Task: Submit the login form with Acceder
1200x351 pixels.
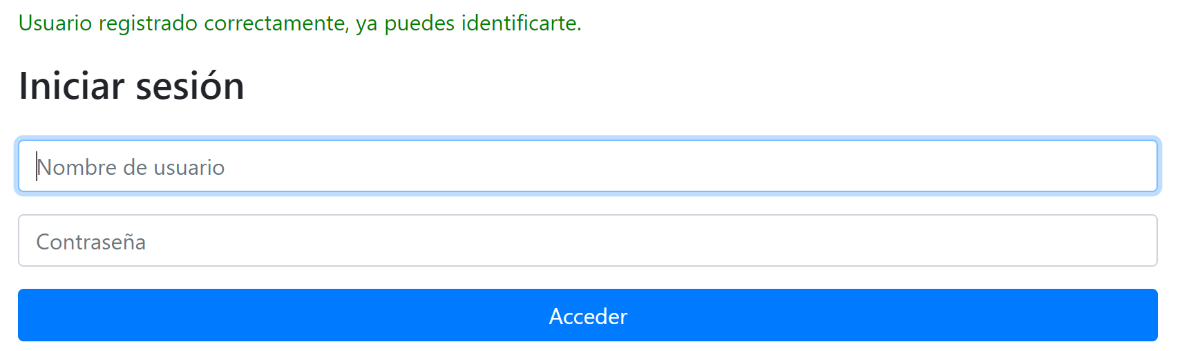Action: [587, 315]
